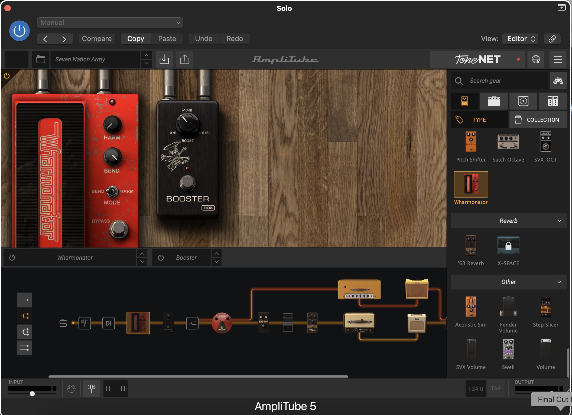Viewport: 572px width, 415px height.
Task: Open the Custom Shop icon next to search
Action: 558,81
